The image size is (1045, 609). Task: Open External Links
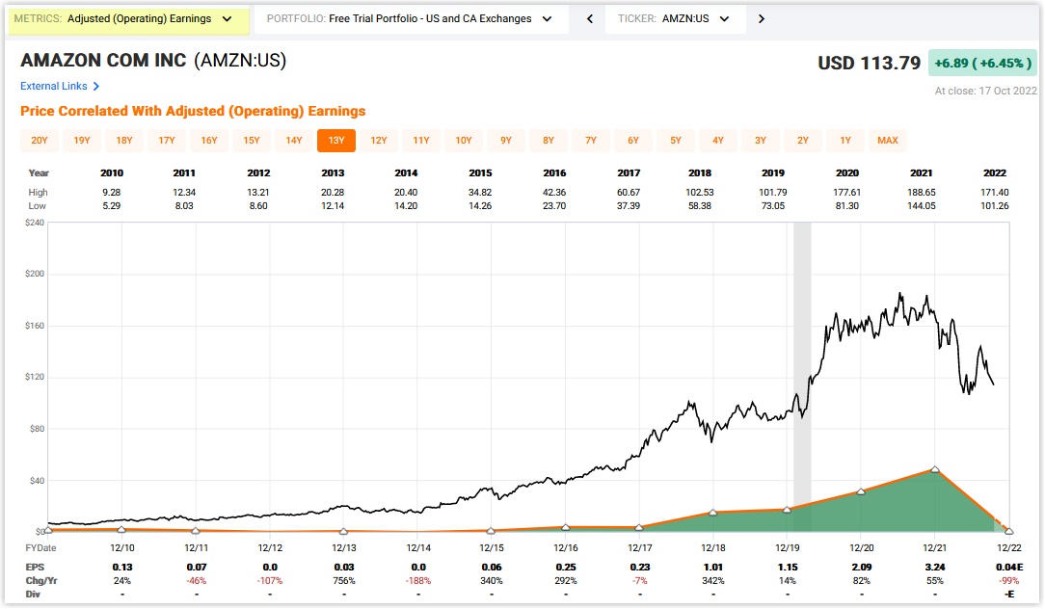point(54,86)
